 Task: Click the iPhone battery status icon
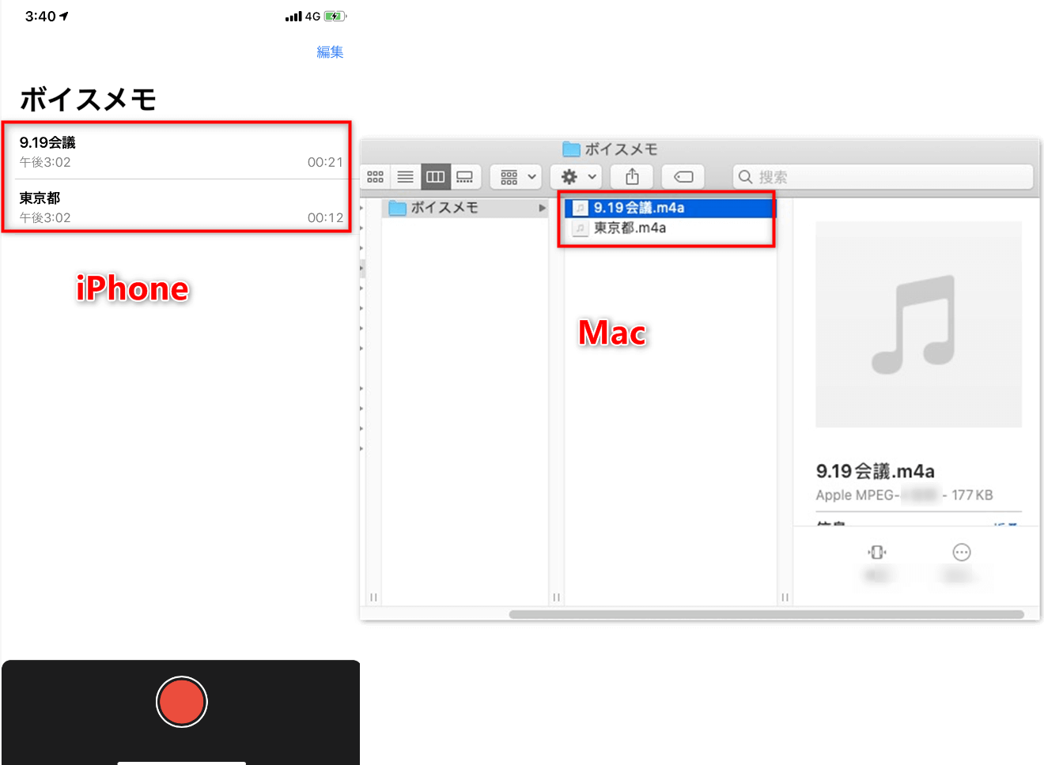tap(335, 17)
